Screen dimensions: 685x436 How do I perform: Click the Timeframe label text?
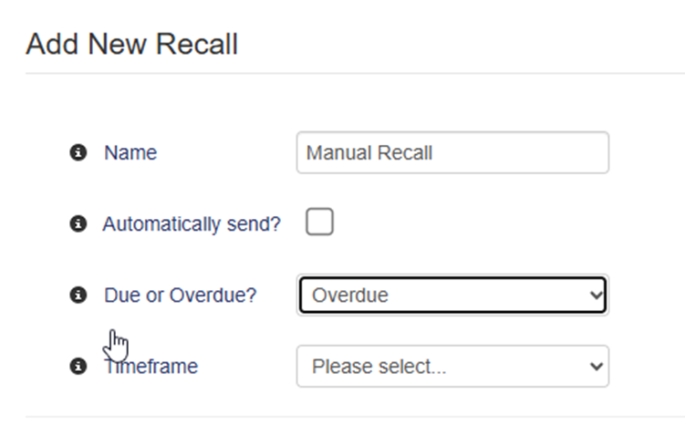[155, 367]
